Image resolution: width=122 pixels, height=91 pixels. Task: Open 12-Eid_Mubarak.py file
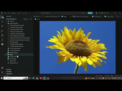[x=15, y=48]
